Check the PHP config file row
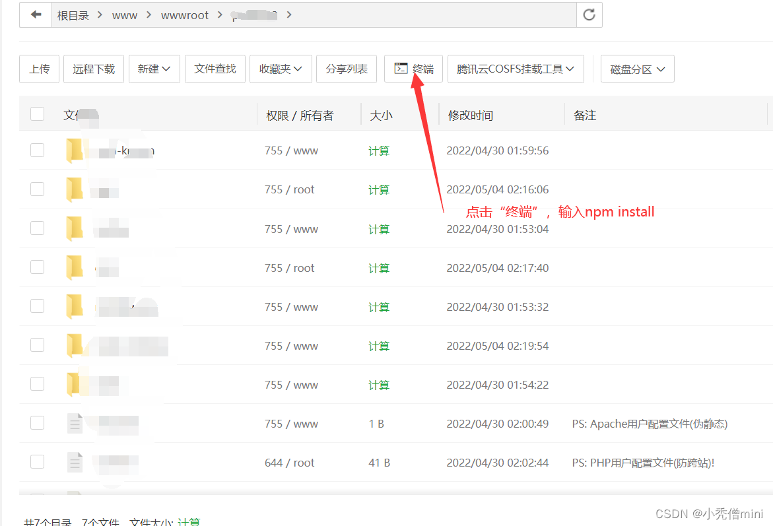The image size is (773, 526). tap(38, 461)
